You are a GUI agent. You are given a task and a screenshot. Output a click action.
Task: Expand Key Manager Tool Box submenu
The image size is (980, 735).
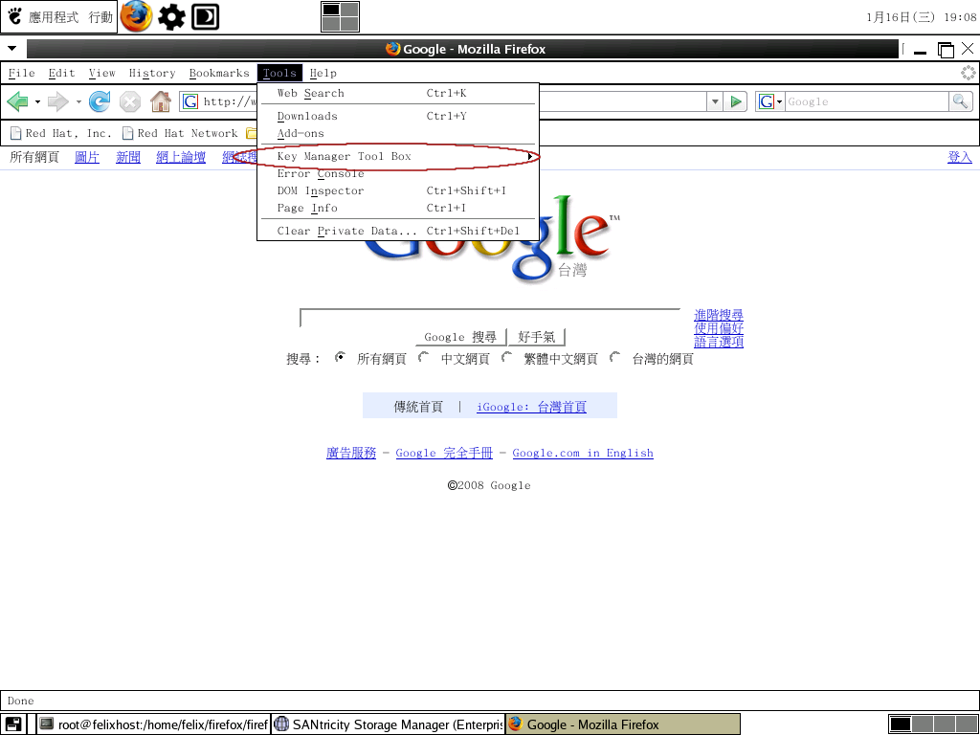398,156
